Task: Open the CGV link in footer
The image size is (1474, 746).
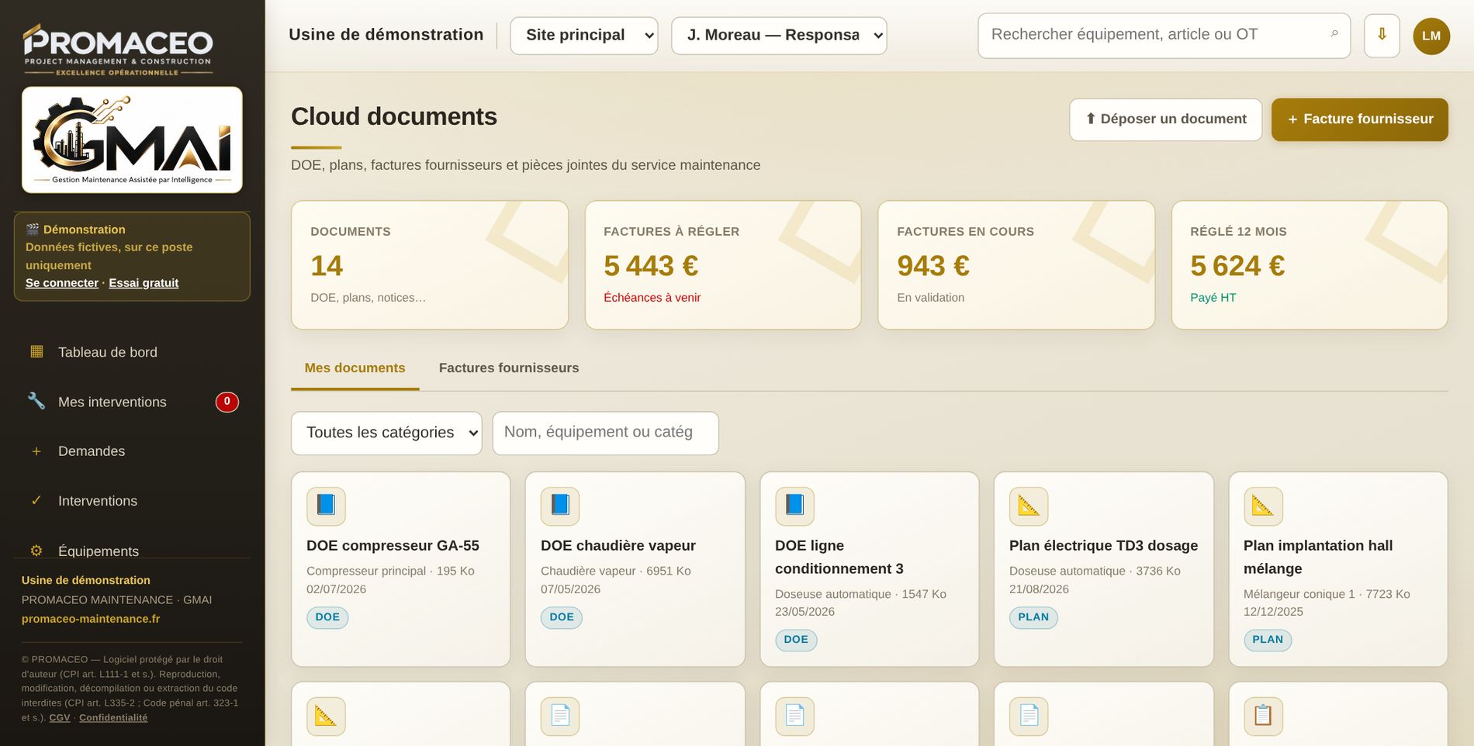Action: (60, 718)
